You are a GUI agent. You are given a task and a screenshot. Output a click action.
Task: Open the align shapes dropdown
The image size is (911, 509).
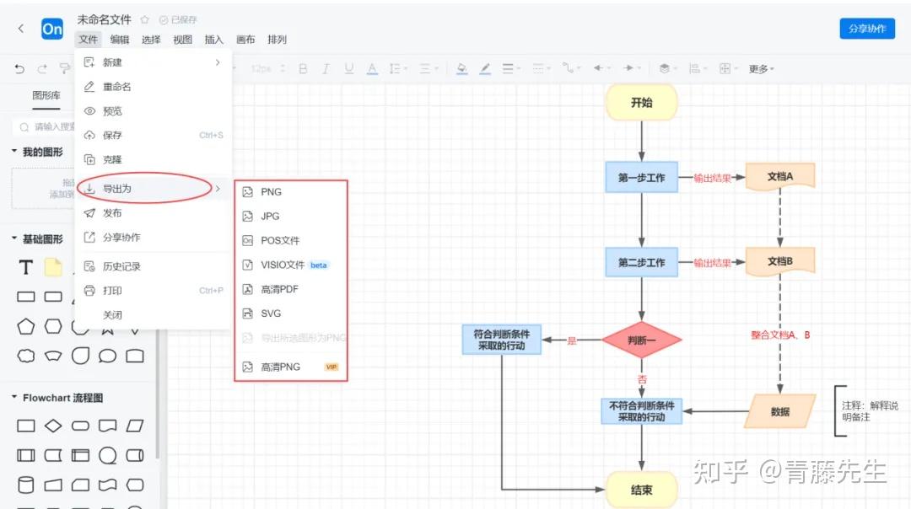point(698,68)
